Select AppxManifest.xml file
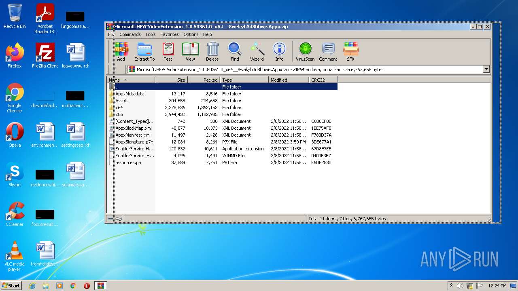This screenshot has width=518, height=291. pos(133,135)
